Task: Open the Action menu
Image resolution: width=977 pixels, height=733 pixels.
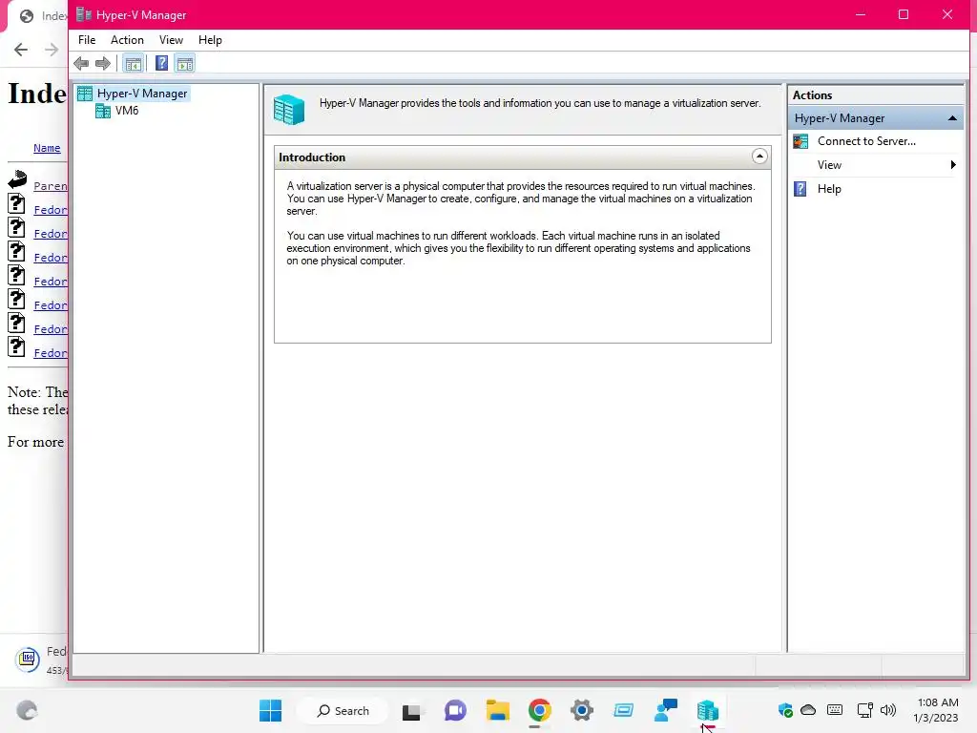Action: pos(127,40)
